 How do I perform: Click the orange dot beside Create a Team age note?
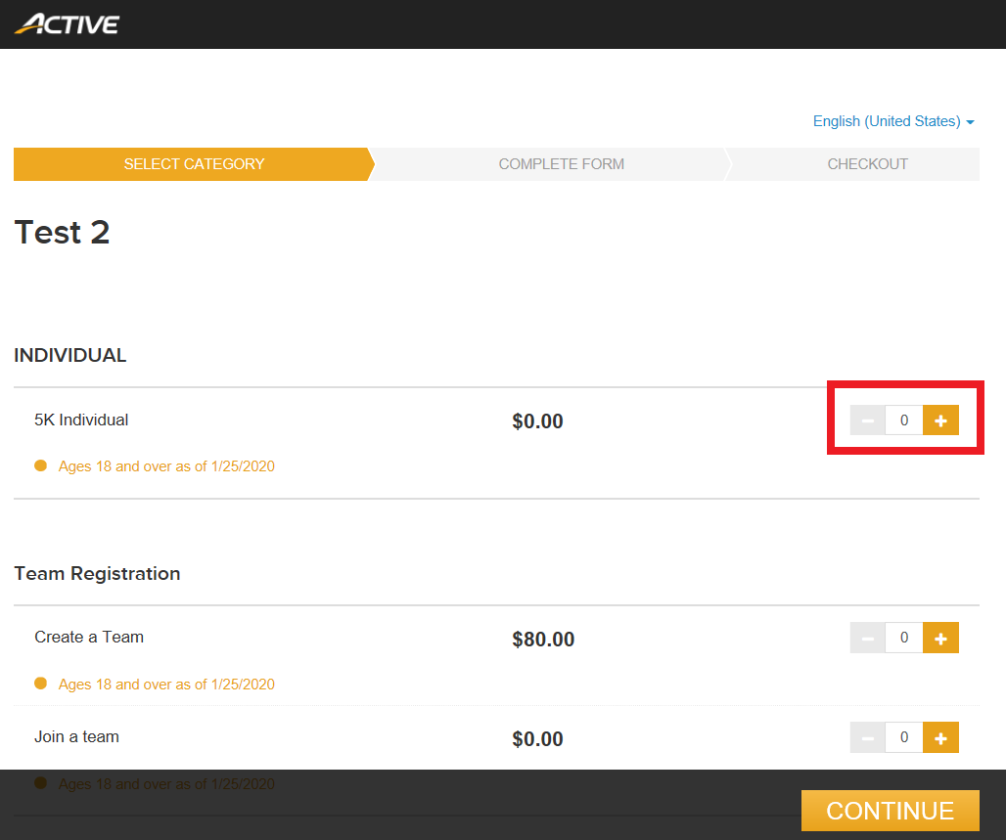coord(40,684)
